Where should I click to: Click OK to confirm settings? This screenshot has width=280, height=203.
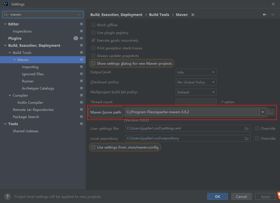point(218,196)
